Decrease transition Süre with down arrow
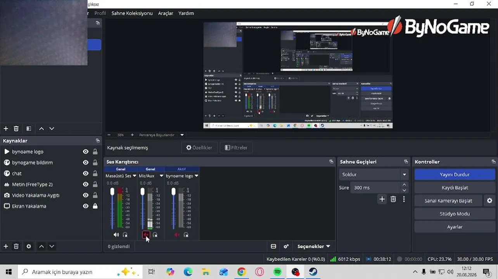 pyautogui.click(x=404, y=190)
